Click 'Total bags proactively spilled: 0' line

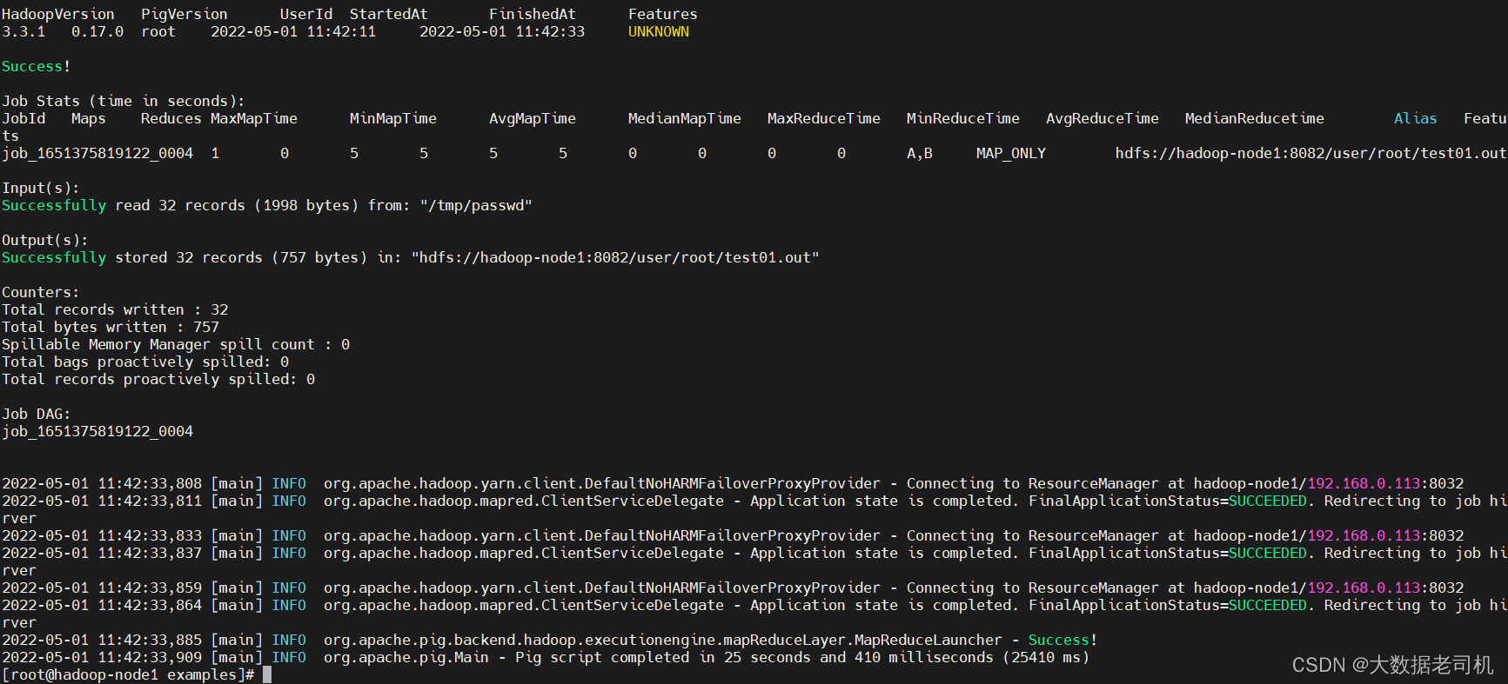145,362
